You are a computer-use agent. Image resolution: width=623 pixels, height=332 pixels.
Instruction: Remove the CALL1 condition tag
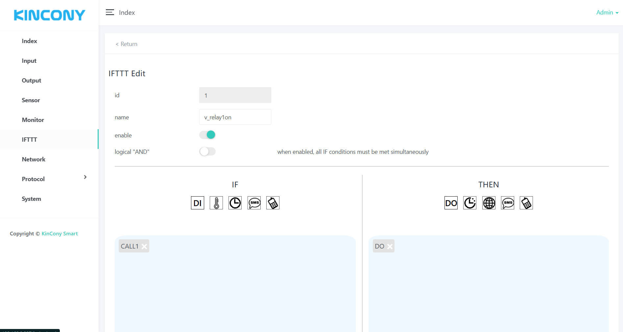pos(144,247)
